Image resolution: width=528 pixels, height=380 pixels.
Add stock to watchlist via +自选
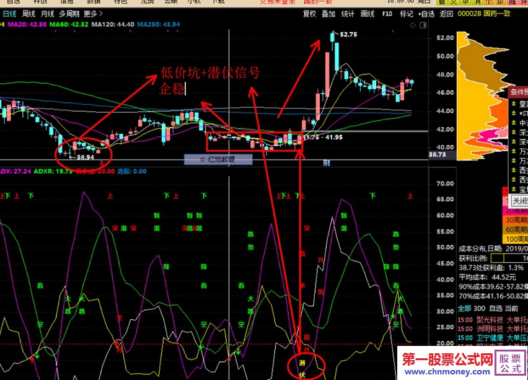[x=426, y=14]
